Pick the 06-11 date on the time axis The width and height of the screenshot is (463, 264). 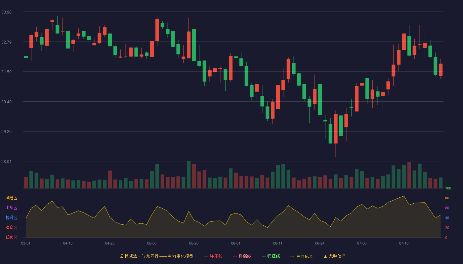click(278, 243)
